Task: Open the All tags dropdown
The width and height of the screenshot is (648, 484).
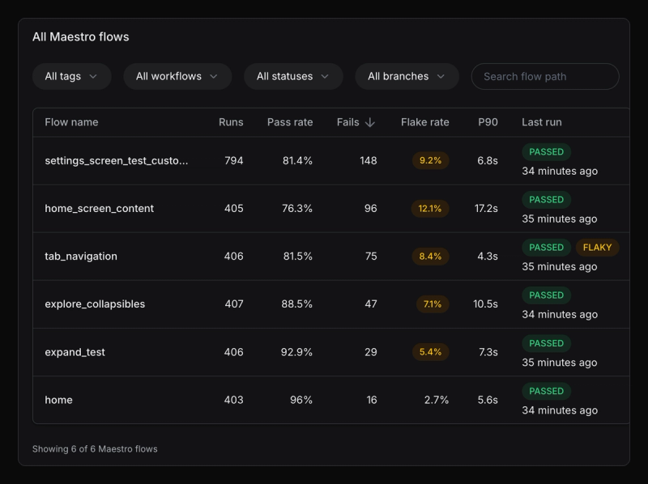Action: pos(71,76)
